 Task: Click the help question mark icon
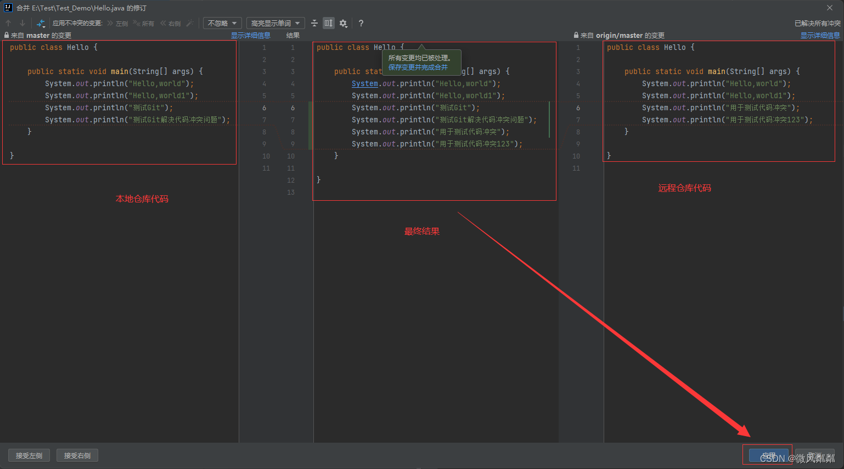361,23
